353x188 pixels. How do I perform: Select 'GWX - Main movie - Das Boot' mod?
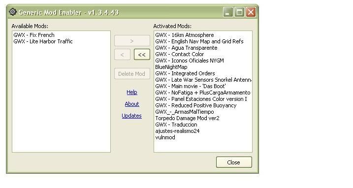pyautogui.click(x=191, y=86)
